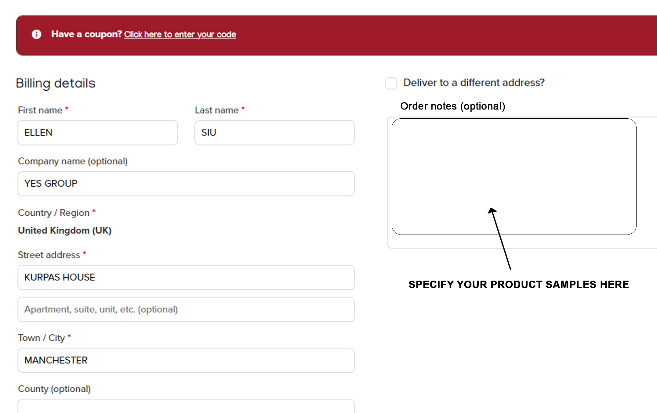Focus the Apartment, suite, unit optional field
The width and height of the screenshot is (657, 413).
click(x=186, y=309)
